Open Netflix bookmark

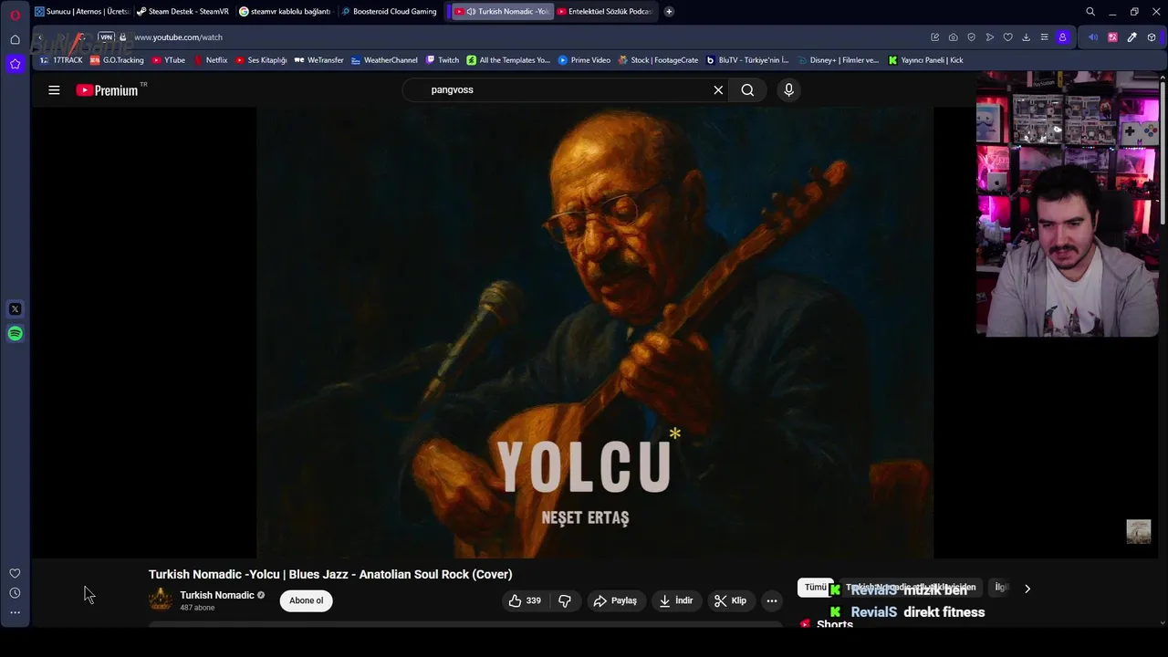(x=211, y=60)
